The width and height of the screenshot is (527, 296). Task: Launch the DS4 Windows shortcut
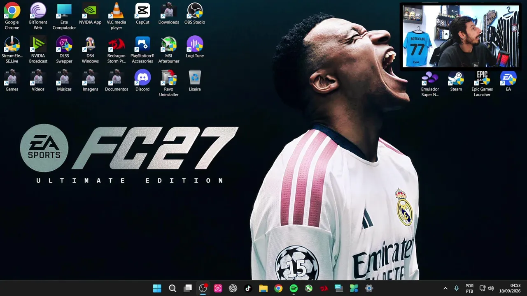click(x=90, y=50)
